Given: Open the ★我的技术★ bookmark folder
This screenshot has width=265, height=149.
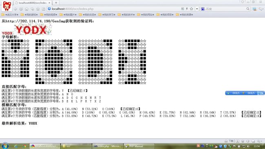Looking at the screenshot, I should tap(126, 15).
